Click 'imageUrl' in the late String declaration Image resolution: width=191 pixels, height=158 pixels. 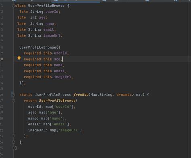(x=52, y=35)
